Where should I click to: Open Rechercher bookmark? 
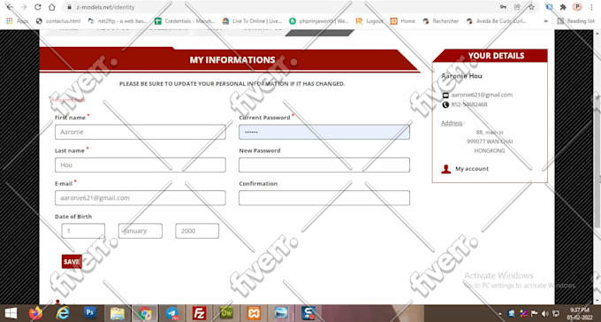[x=440, y=21]
